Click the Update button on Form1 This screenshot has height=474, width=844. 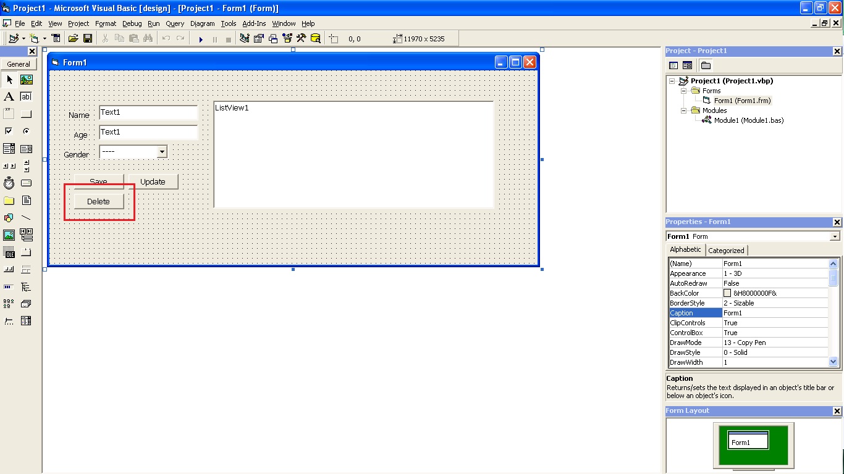point(153,181)
